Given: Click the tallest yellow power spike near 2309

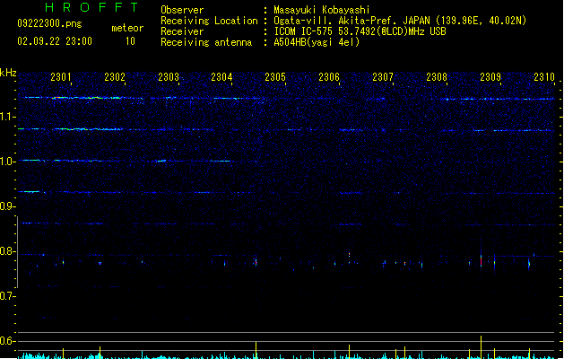Looking at the screenshot, I should coord(481,347).
